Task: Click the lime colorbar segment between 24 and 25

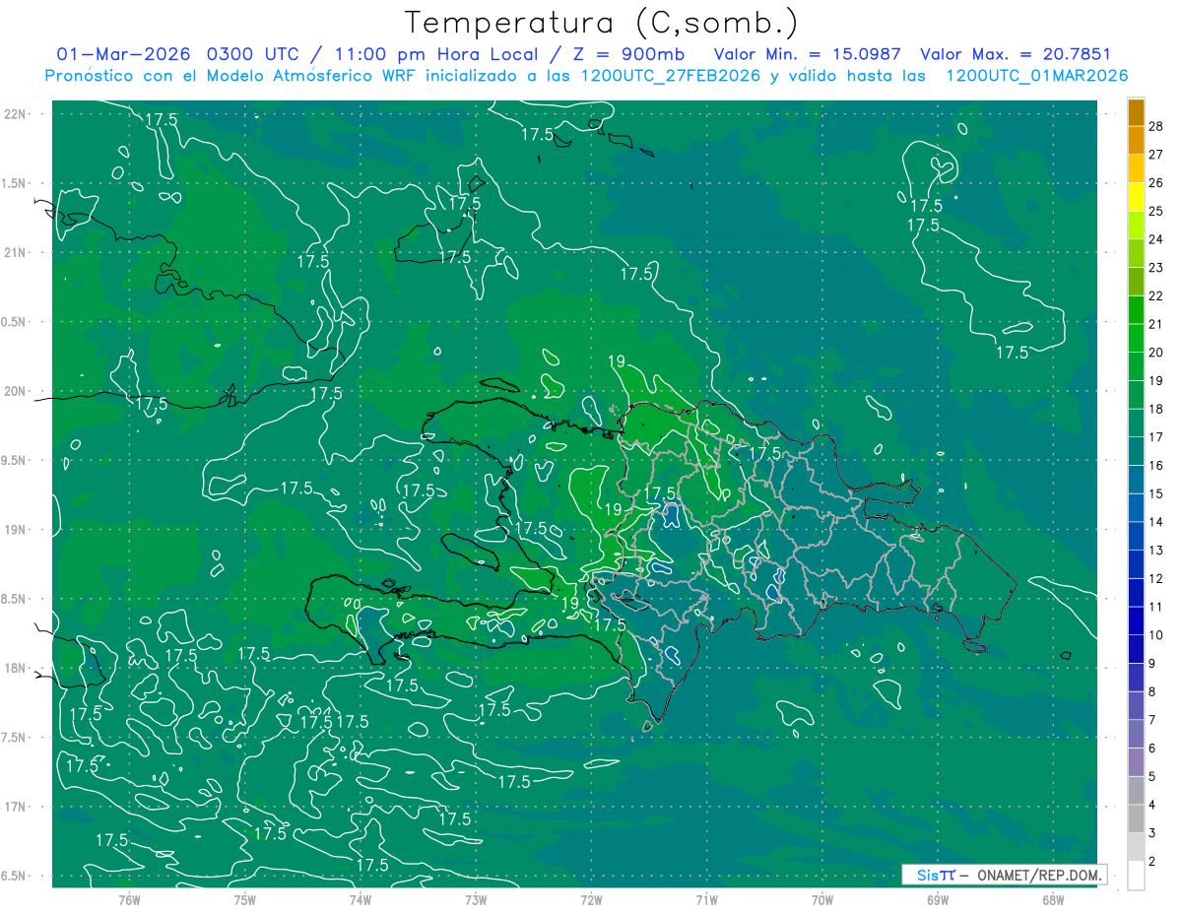Action: pos(1136,225)
